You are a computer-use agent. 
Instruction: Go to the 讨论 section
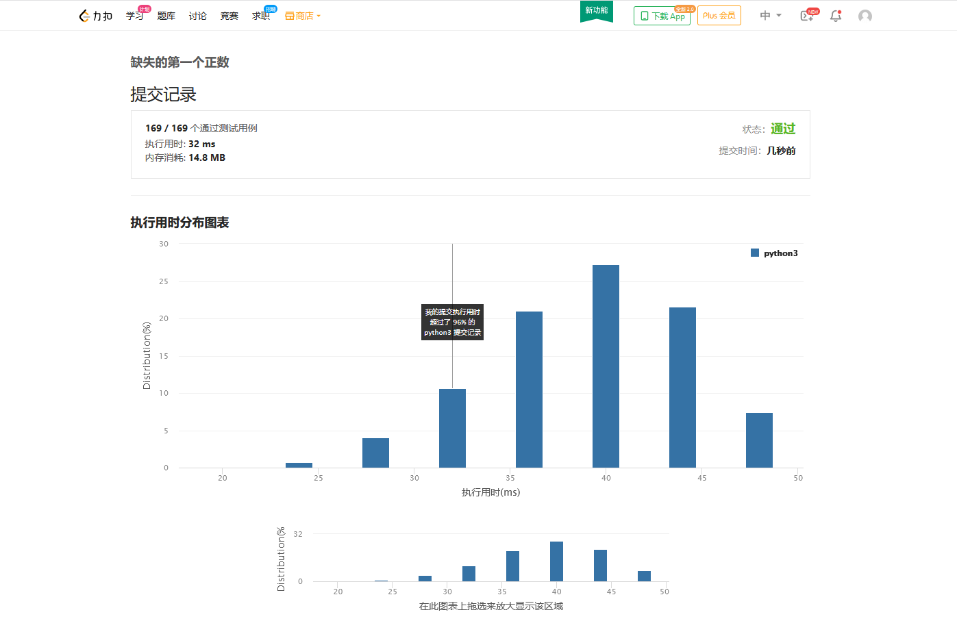tap(198, 16)
